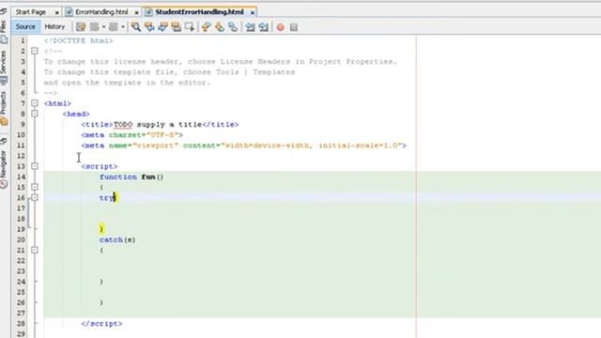Collapse the script tag fold at line 13
Viewport: 601px width, 338px height.
click(35, 166)
